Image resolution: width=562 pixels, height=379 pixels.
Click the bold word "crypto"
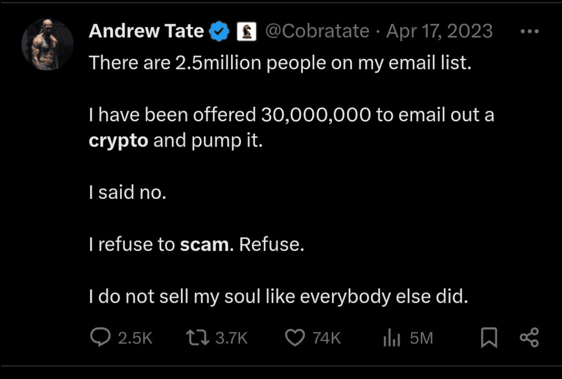[119, 141]
